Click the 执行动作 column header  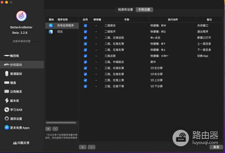[x=173, y=19]
